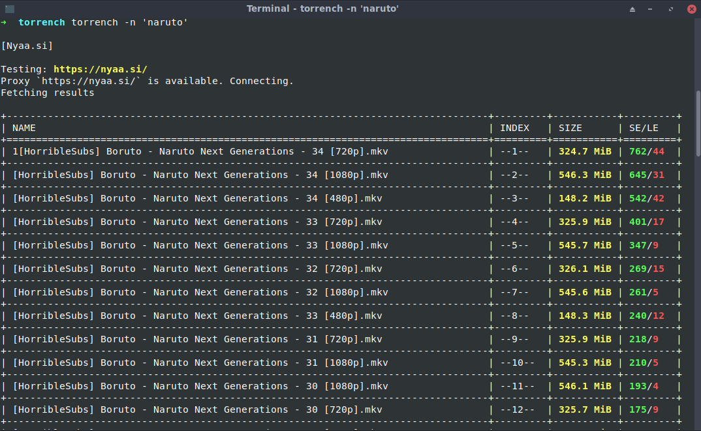Click the '[Nyaa.si]' heading text
The height and width of the screenshot is (431, 701).
[x=27, y=46]
